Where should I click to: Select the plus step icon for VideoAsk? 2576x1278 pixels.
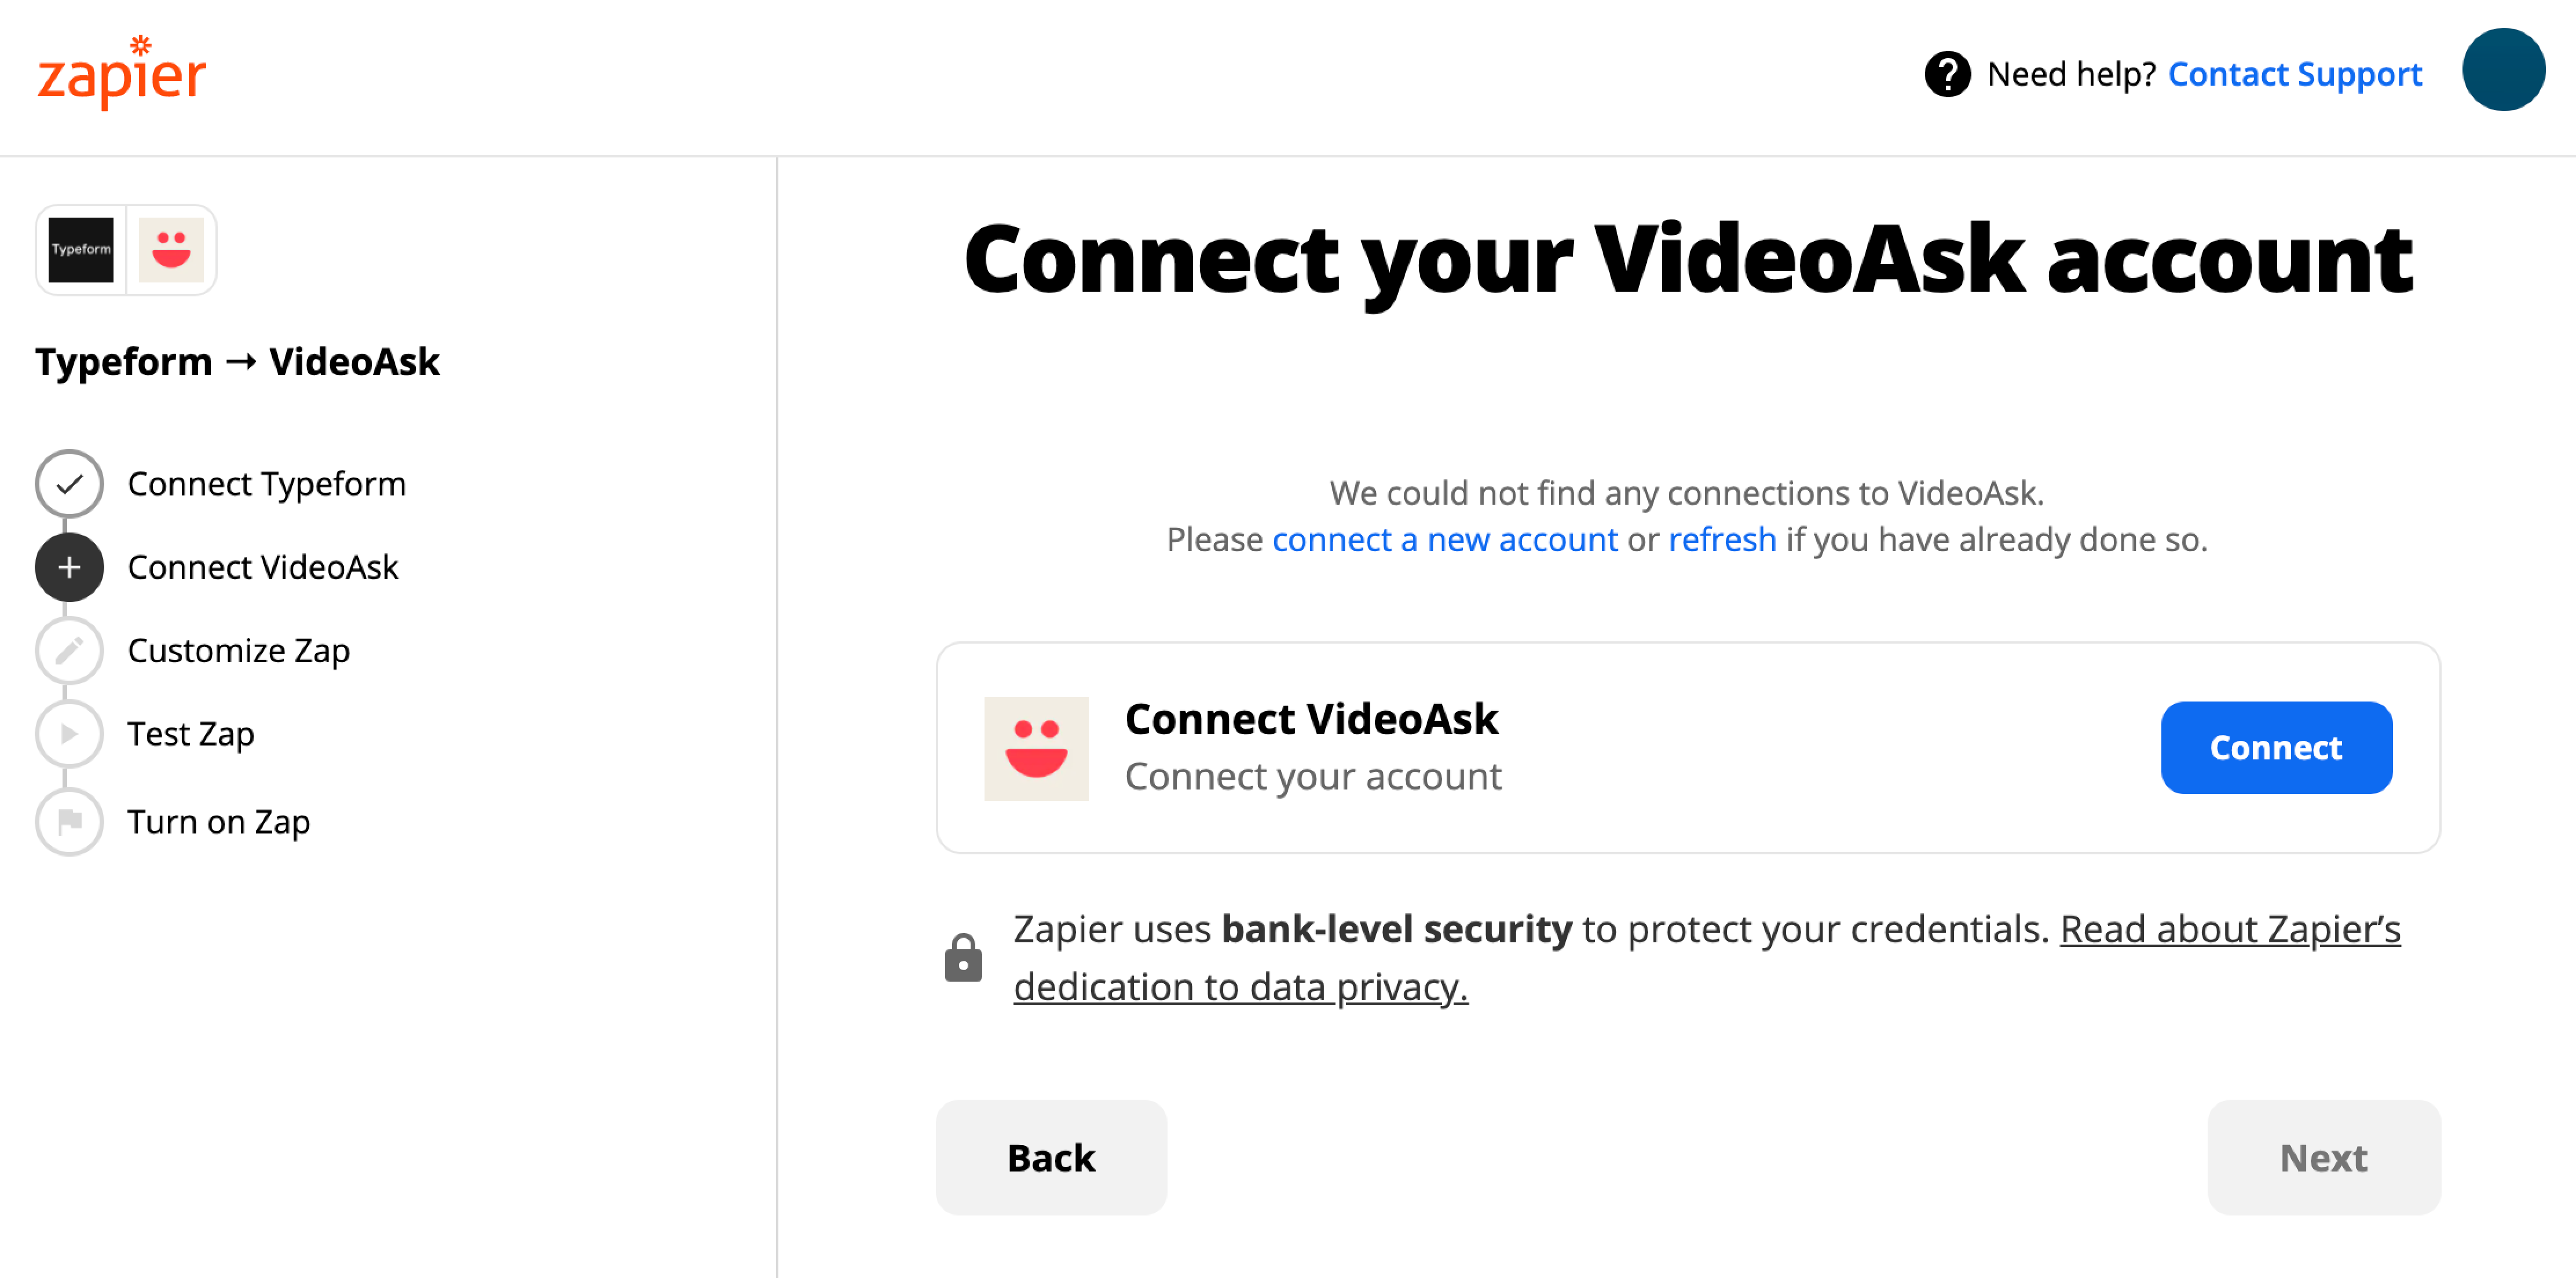tap(69, 567)
